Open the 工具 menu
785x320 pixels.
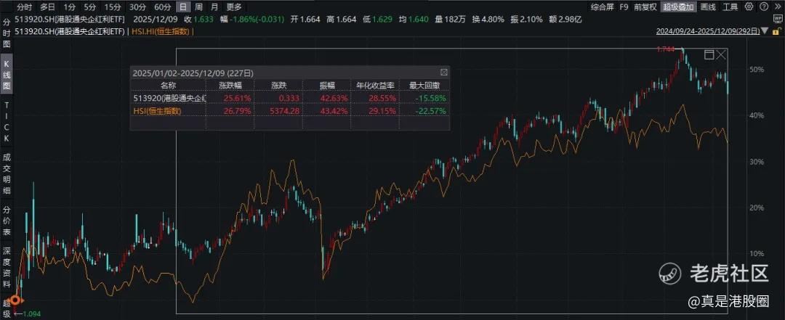731,7
